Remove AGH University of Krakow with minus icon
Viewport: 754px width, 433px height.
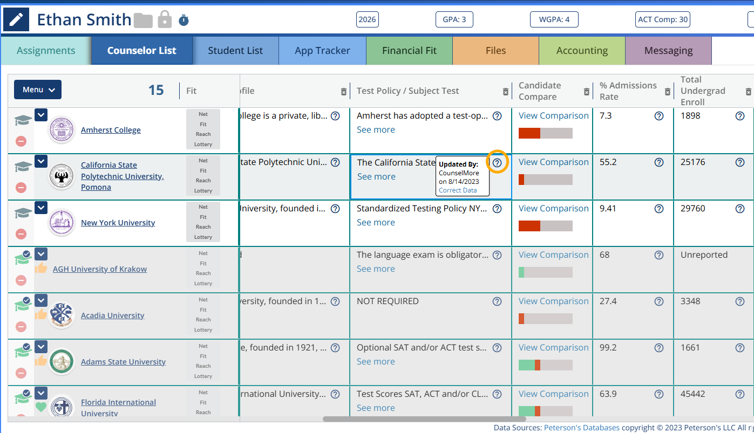click(x=21, y=280)
